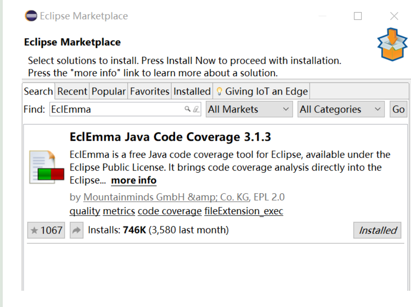Viewport: 411px width, 307px height.
Task: Go to the Installed tab
Action: coord(192,92)
